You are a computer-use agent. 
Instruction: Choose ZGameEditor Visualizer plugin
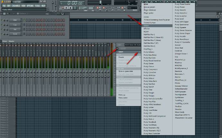click(184, 118)
